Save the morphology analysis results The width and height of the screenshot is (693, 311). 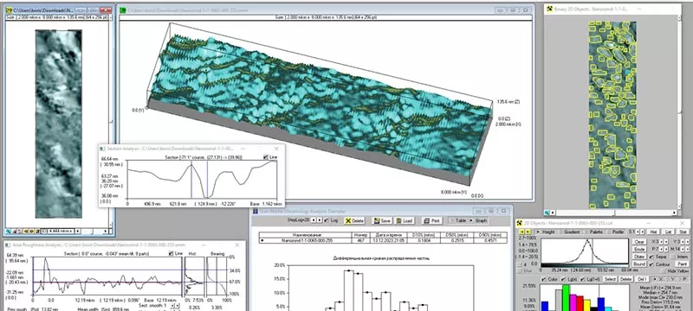click(382, 220)
